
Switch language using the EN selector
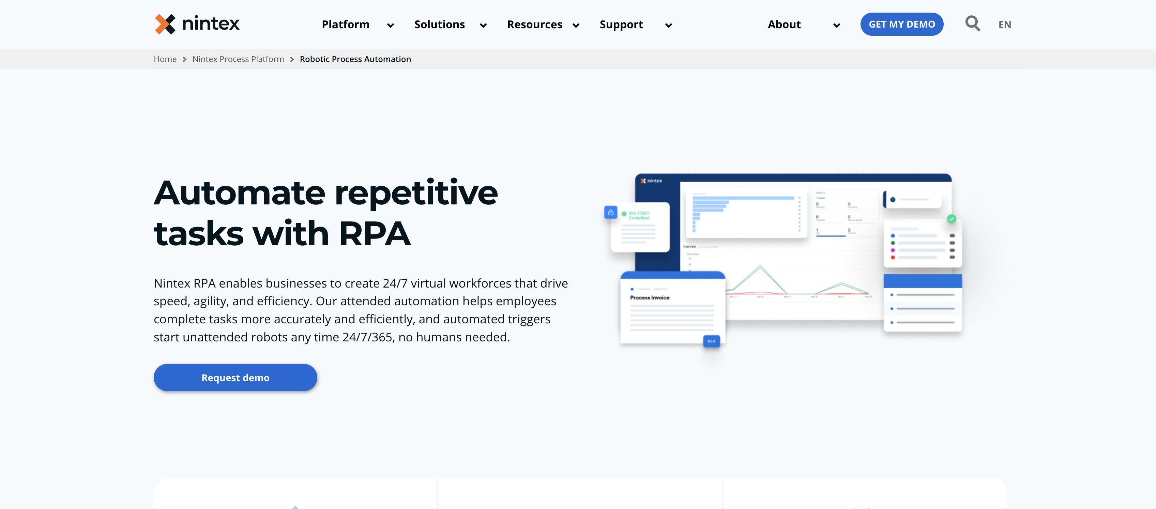tap(1004, 25)
